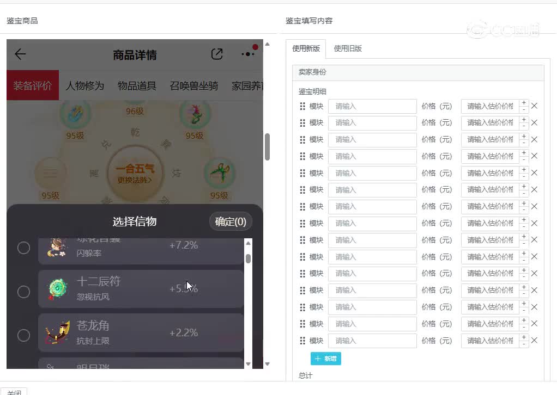Select the radio button for 闪躲率 item
The width and height of the screenshot is (557, 395).
pos(24,248)
